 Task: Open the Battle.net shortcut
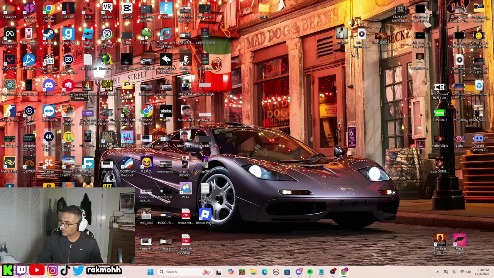click(29, 62)
